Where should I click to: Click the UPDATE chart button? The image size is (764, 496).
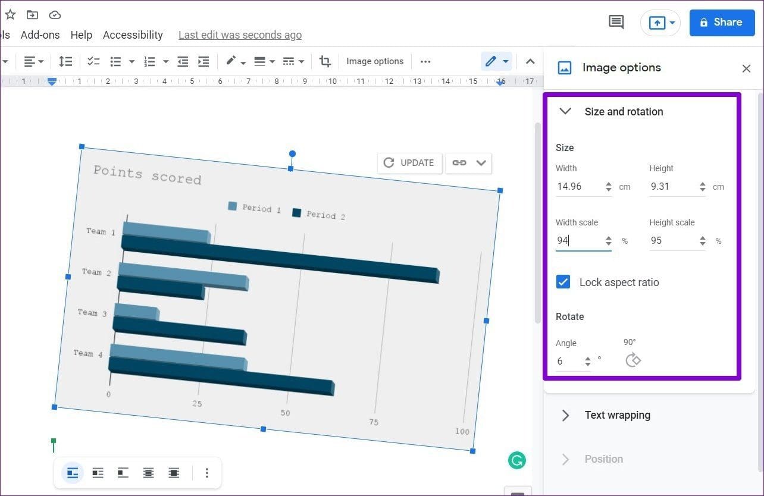(409, 163)
